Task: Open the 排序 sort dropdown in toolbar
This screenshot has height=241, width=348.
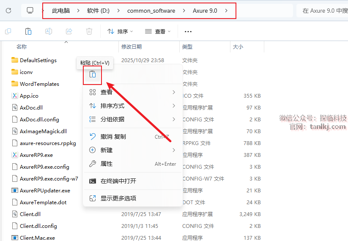Action: pyautogui.click(x=120, y=31)
